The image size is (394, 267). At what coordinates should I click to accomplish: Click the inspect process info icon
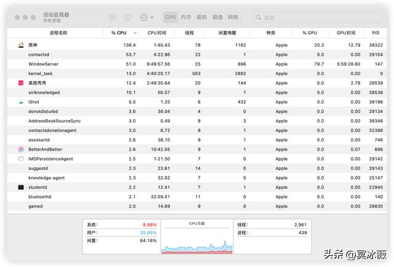pyautogui.click(x=127, y=17)
